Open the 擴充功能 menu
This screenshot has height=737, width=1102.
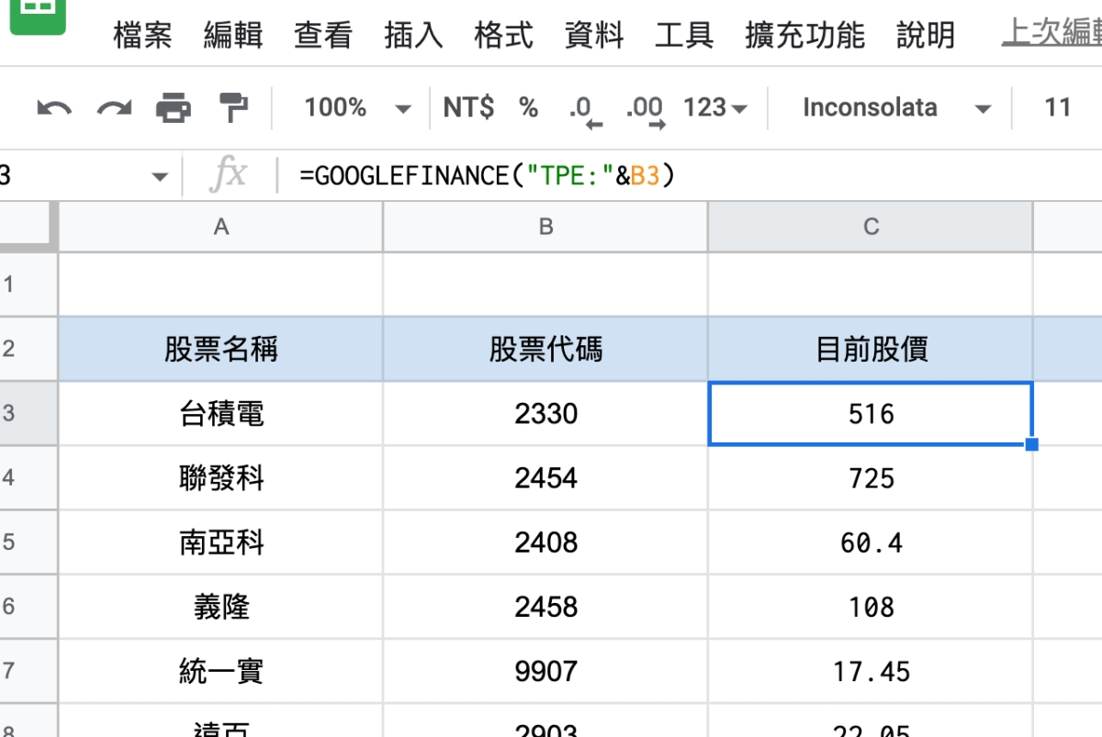(804, 36)
